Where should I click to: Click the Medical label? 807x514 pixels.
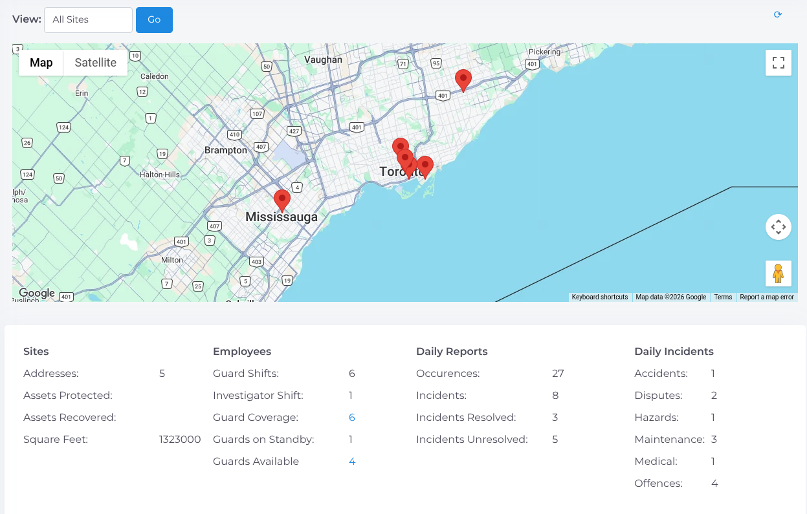pyautogui.click(x=656, y=462)
